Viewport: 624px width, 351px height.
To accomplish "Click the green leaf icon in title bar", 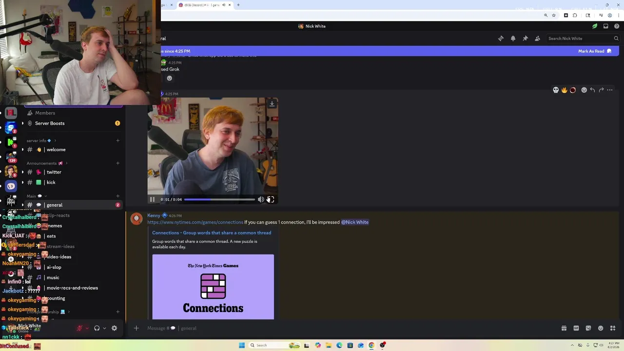I will pos(595,26).
